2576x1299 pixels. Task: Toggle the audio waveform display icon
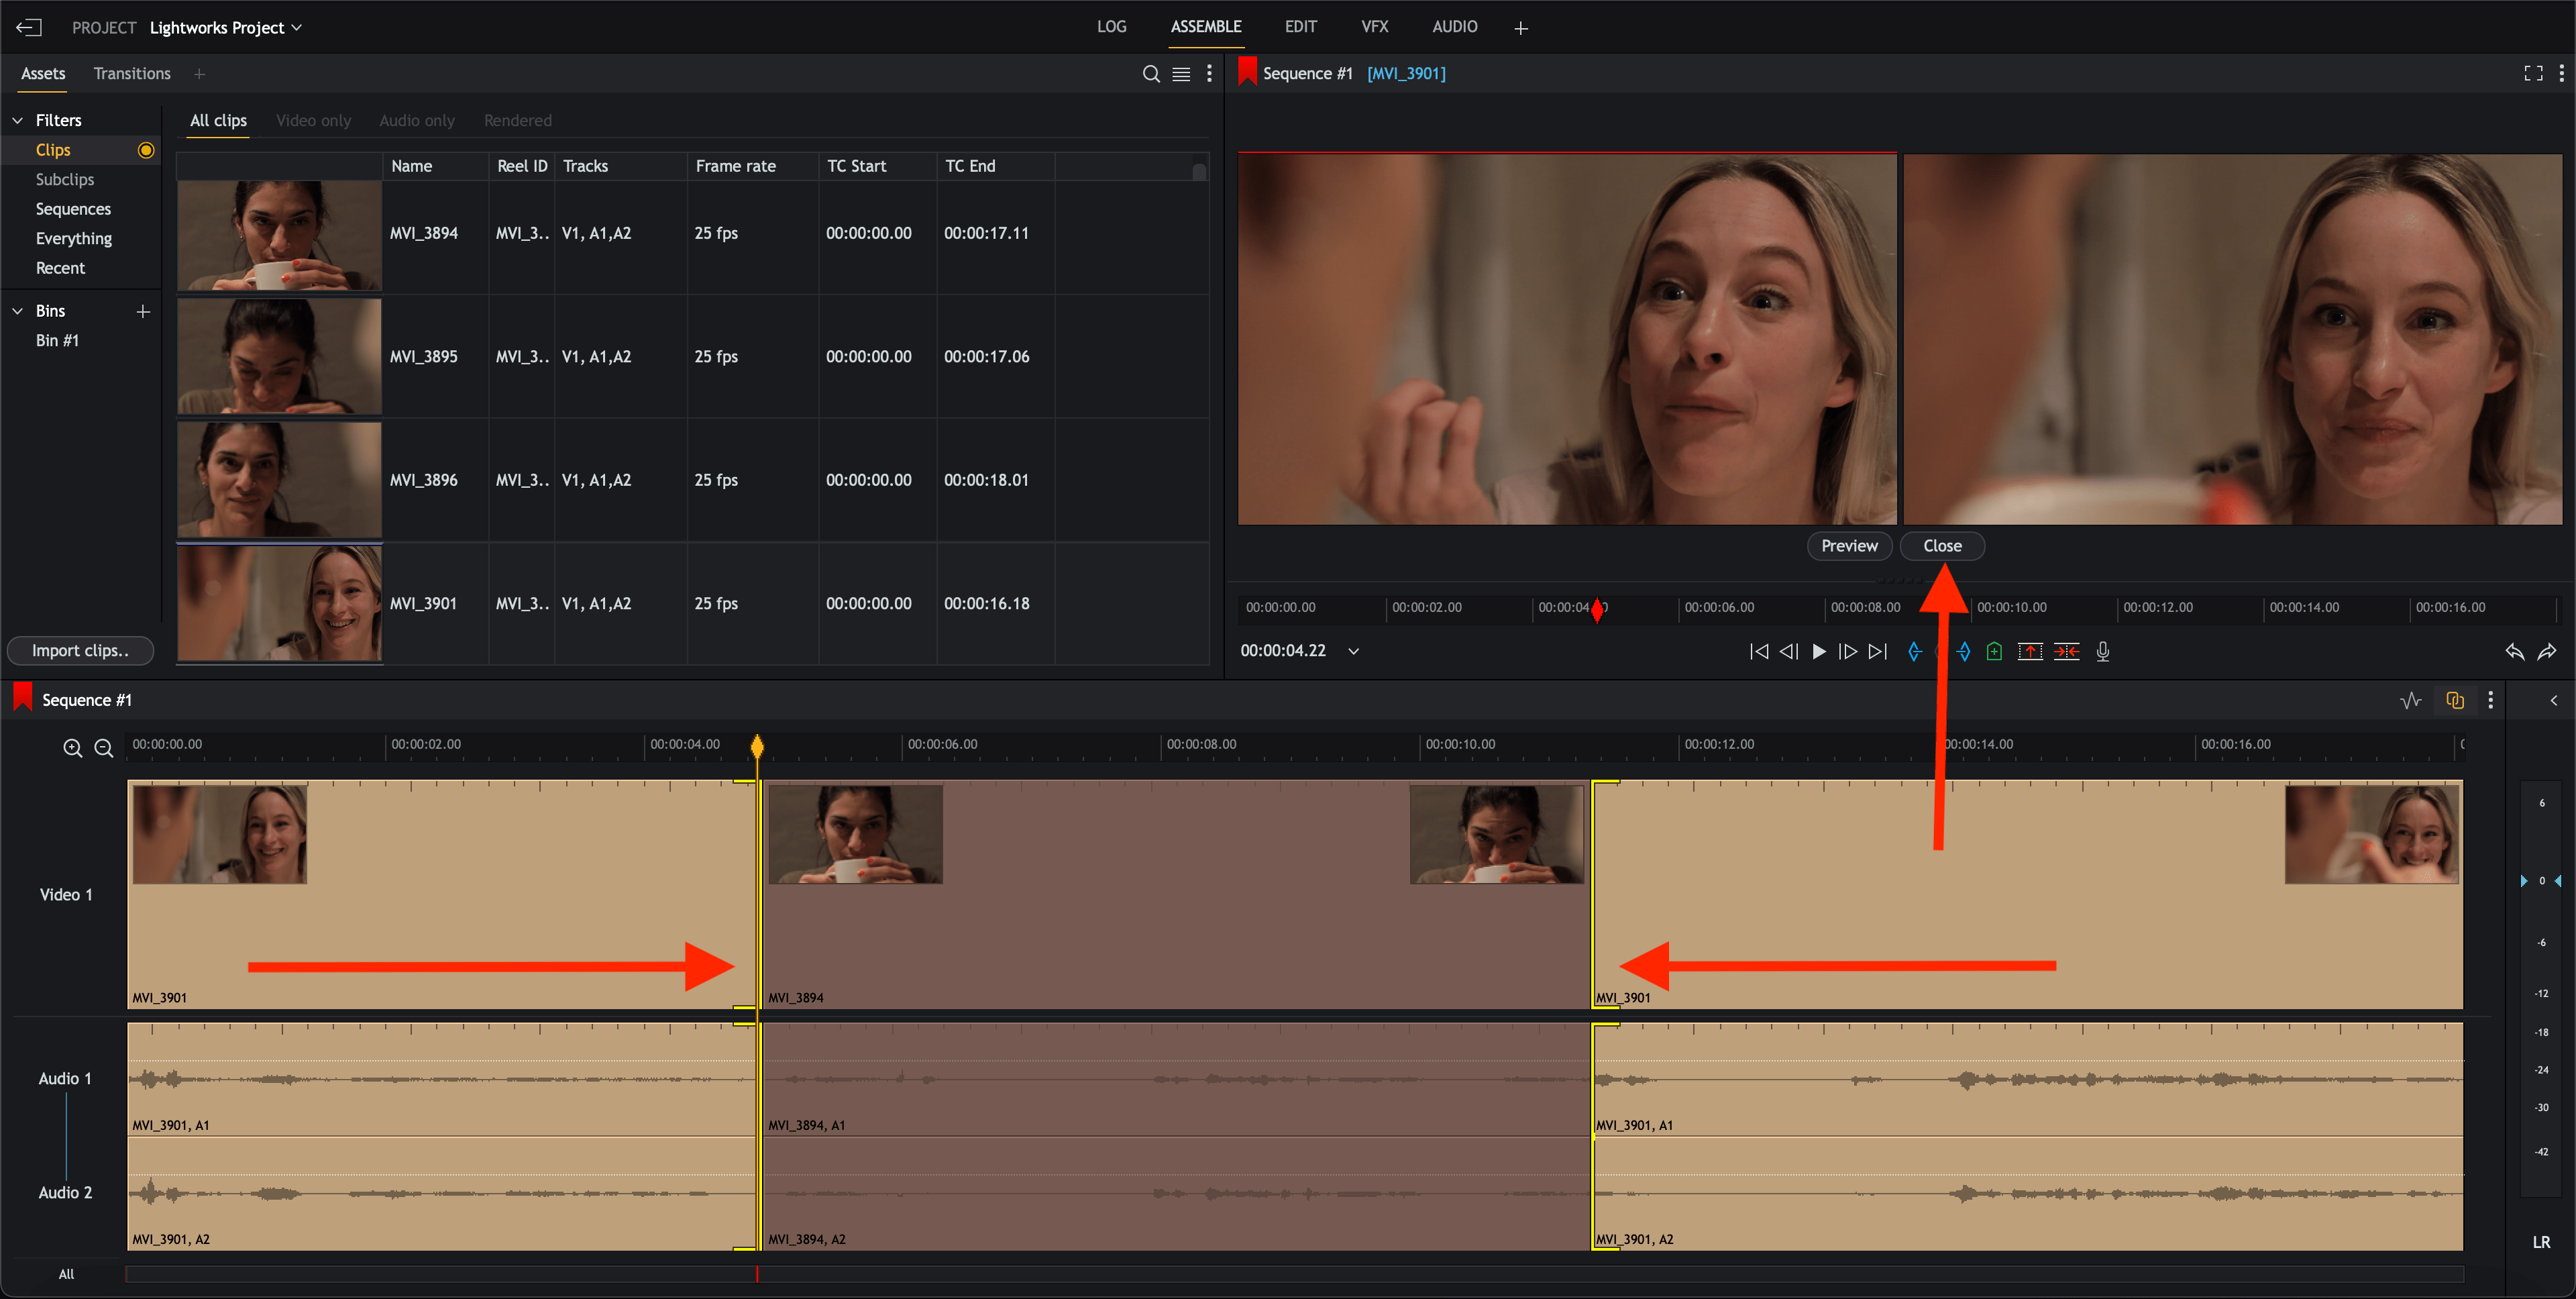2411,700
